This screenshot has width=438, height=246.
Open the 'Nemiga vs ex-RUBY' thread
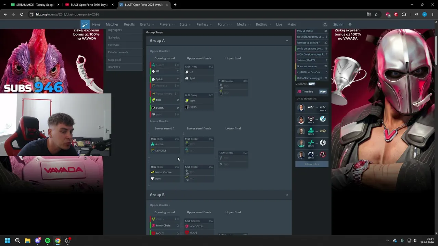(x=312, y=43)
